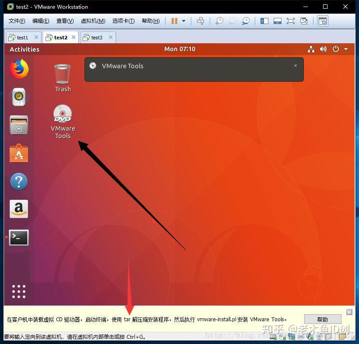Screen dimensions: 359x344
Task: Click the message log note icon
Action: coord(342,336)
